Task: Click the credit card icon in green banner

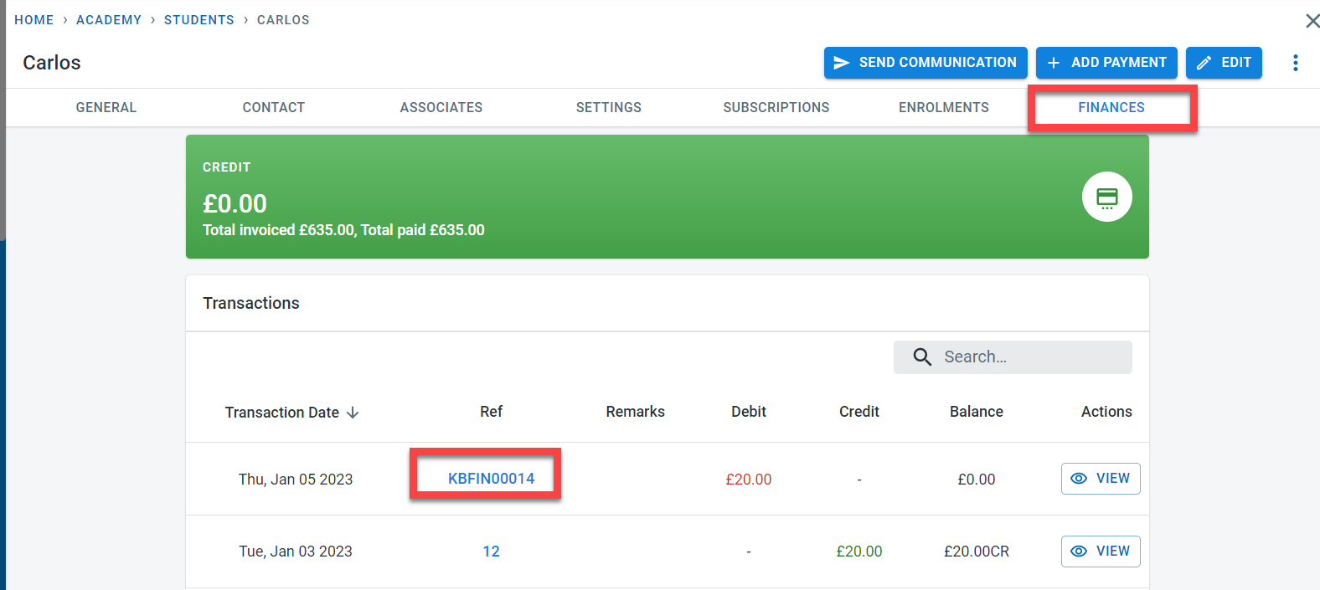Action: [x=1106, y=198]
